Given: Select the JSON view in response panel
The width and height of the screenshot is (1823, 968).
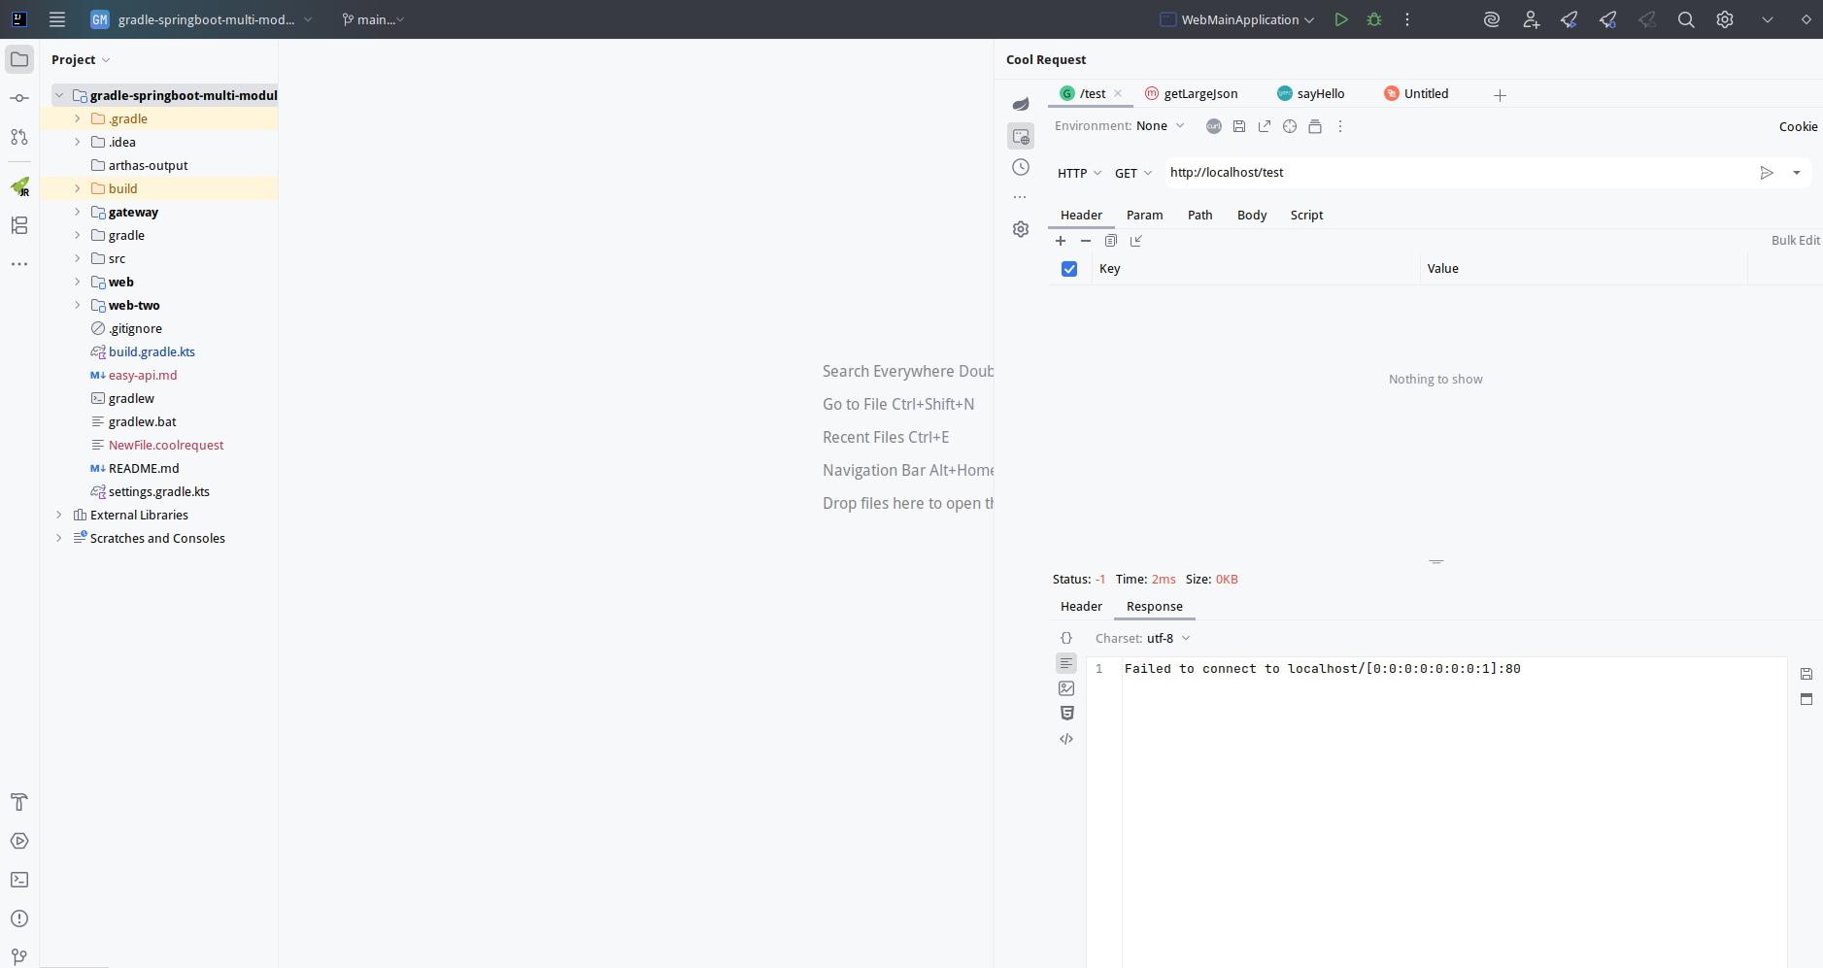Looking at the screenshot, I should point(1066,638).
